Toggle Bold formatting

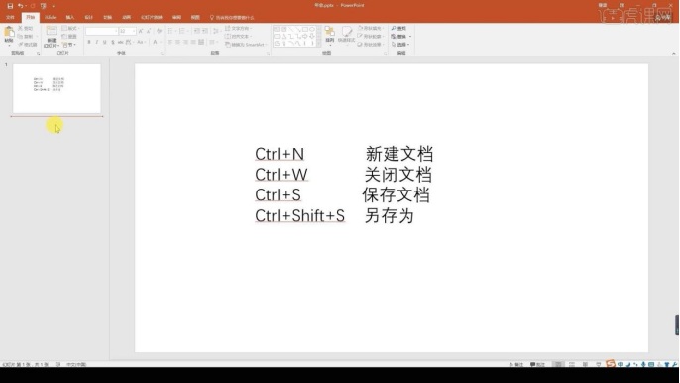[x=89, y=42]
